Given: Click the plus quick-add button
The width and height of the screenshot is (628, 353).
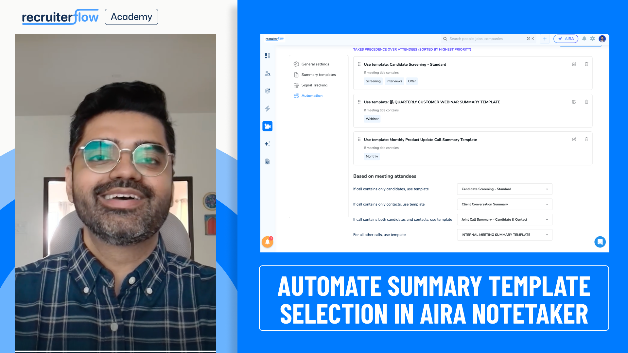Looking at the screenshot, I should [545, 39].
